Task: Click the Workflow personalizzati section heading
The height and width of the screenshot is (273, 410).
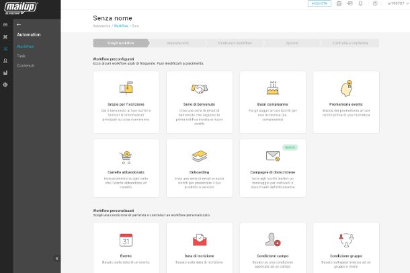Action: point(114,210)
